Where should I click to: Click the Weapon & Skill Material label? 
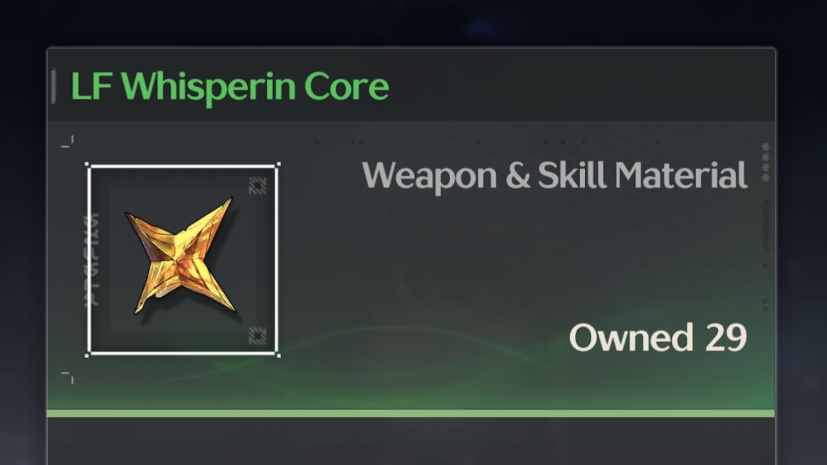click(x=554, y=175)
